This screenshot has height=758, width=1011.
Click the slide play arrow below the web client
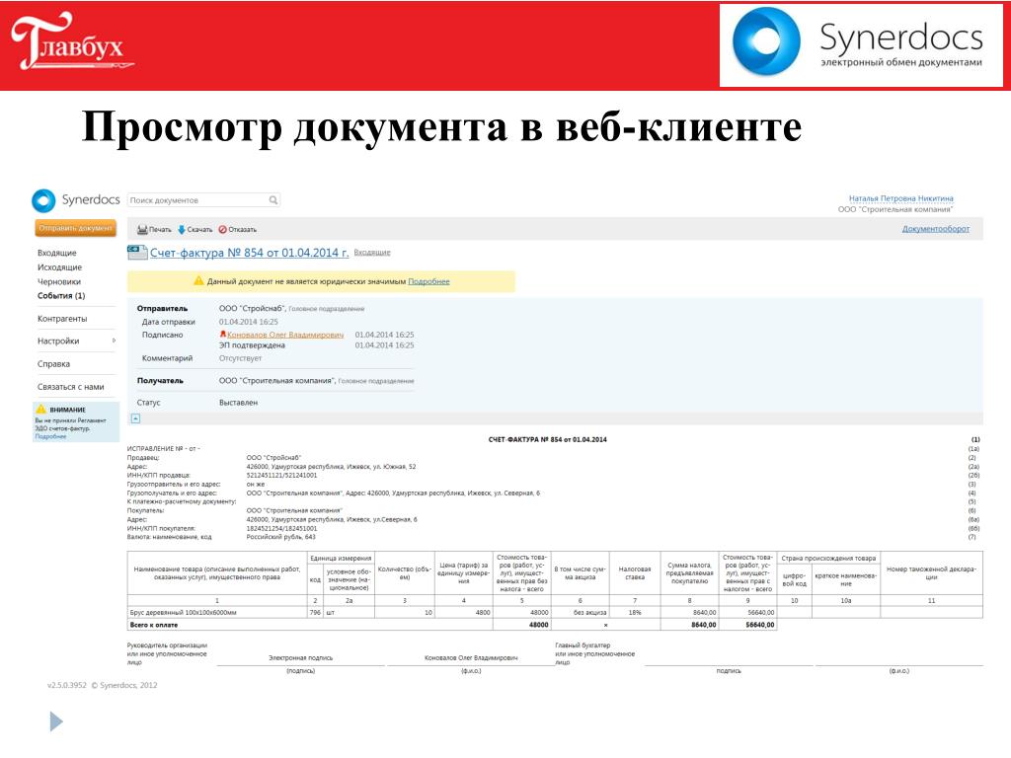(56, 721)
